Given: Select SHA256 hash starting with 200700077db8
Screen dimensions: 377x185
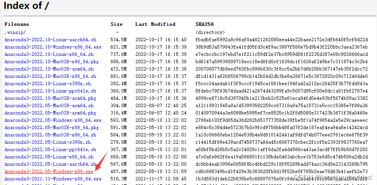Looking at the screenshot, I should coord(282,69).
